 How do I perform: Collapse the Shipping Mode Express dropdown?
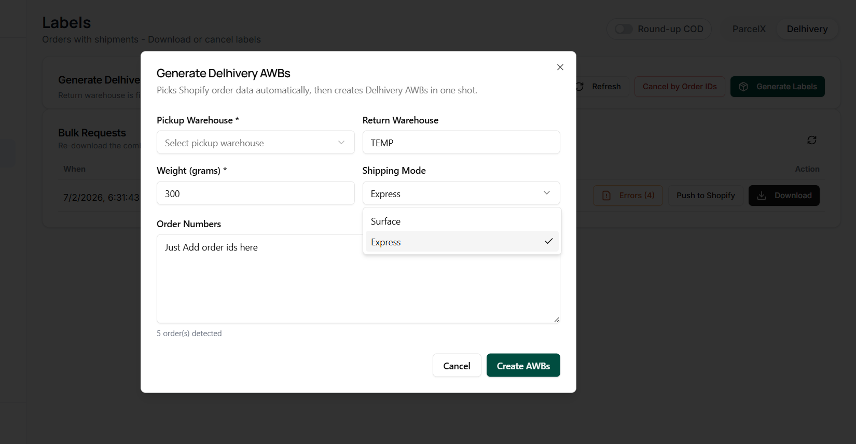pos(461,193)
